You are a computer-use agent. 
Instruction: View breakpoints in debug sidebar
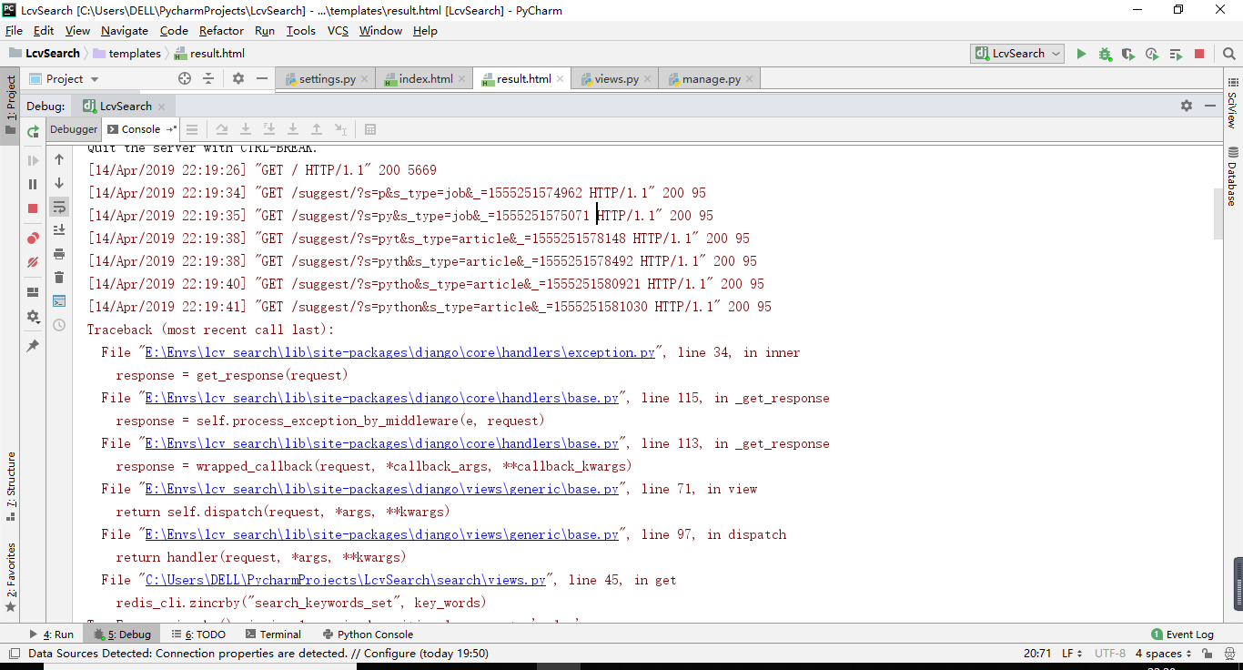(33, 239)
